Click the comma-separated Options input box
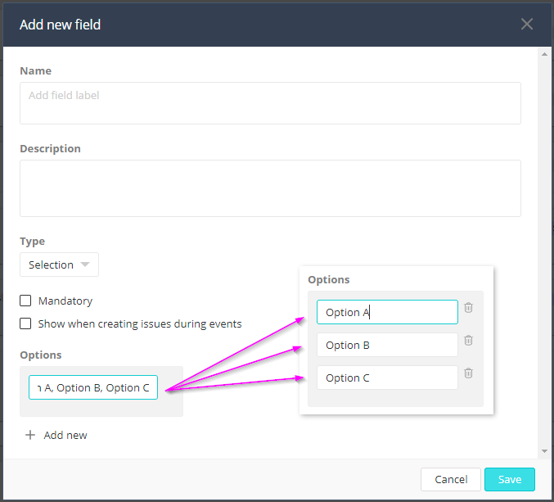554x502 pixels. [x=93, y=387]
